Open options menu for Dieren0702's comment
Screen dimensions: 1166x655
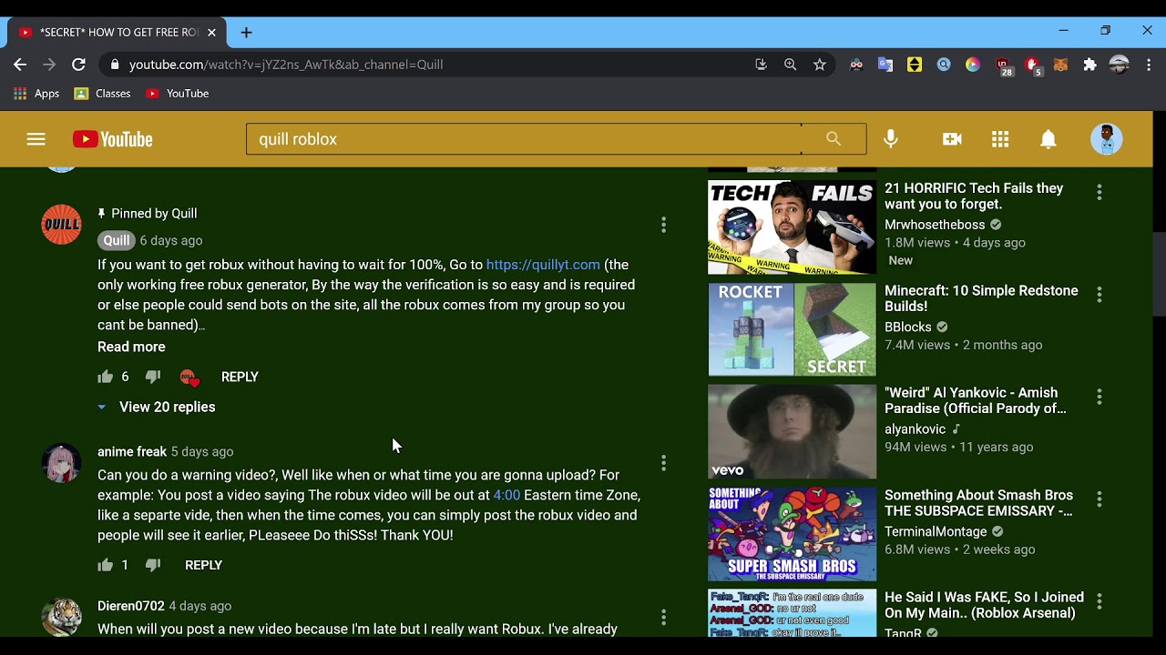pos(663,617)
